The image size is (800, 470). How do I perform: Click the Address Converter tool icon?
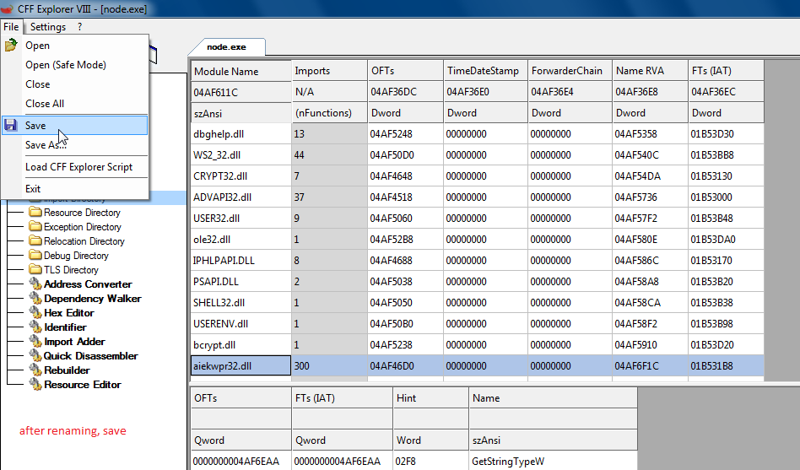35,284
